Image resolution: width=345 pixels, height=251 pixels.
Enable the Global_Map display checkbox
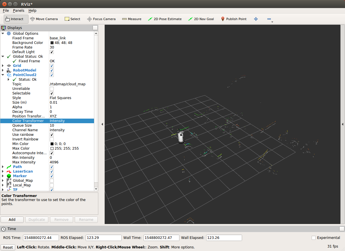52,181
